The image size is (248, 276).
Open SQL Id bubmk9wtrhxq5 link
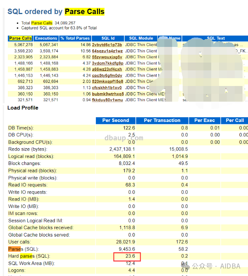pos(108,94)
